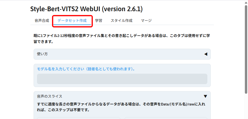The image size is (248, 119).
Task: Open the マージ tab
Action: pyautogui.click(x=146, y=21)
